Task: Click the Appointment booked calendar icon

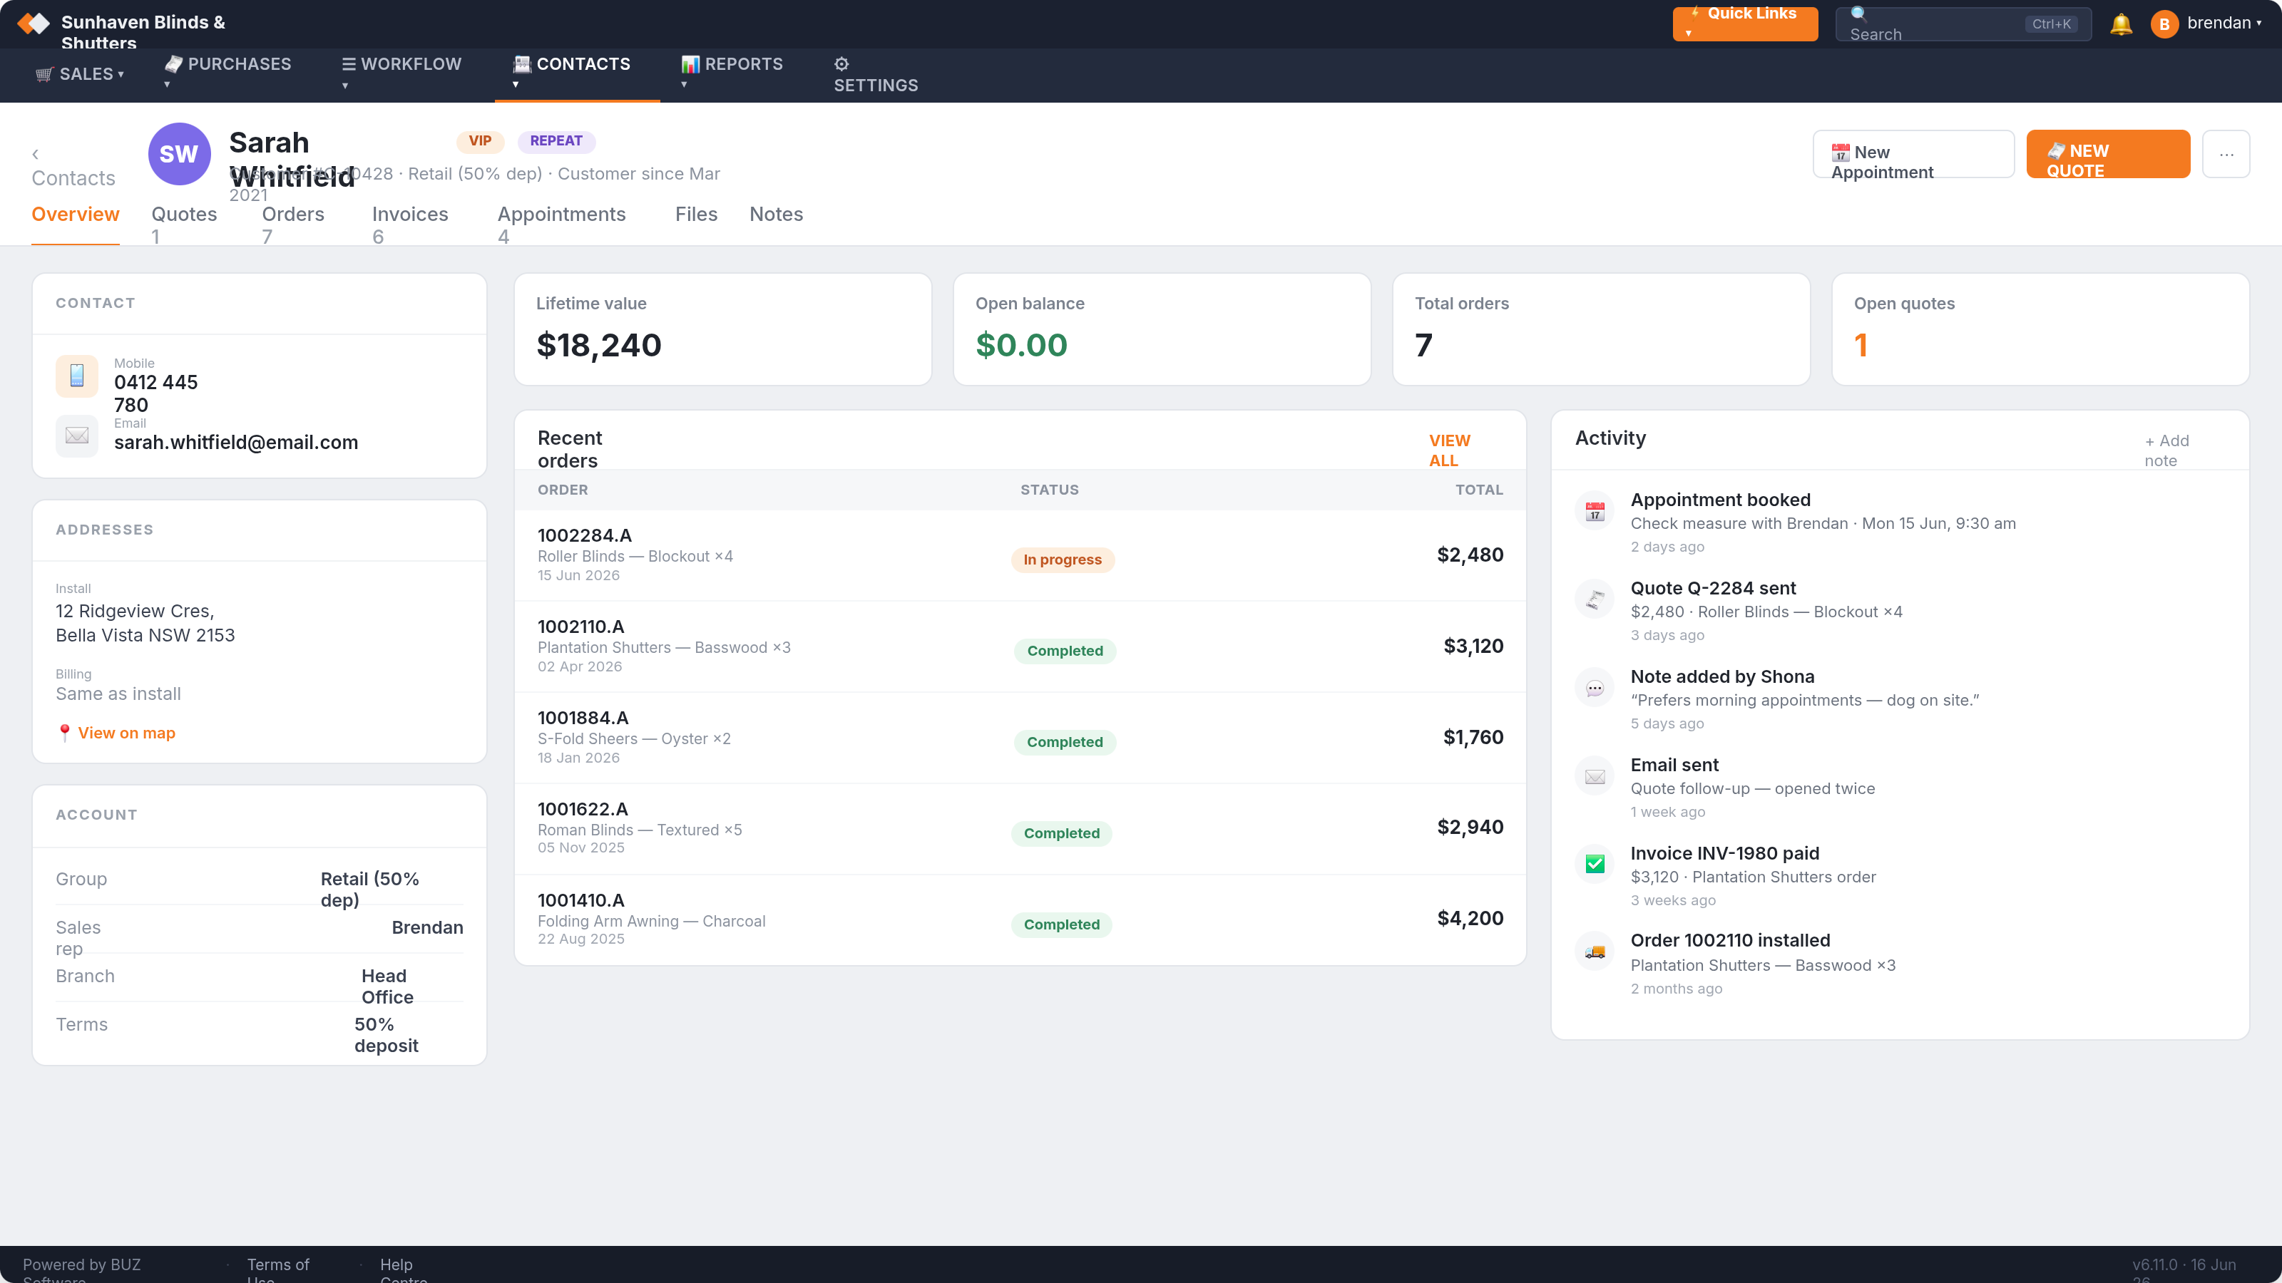Action: (1595, 512)
